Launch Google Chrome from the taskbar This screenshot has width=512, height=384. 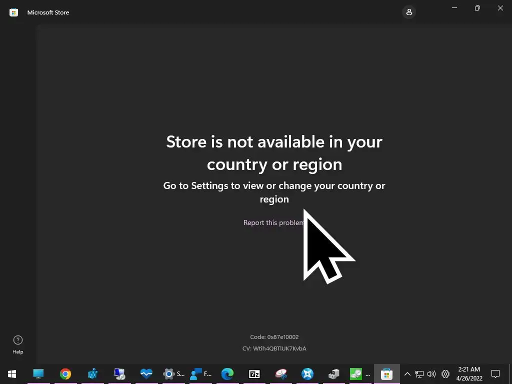pos(65,374)
